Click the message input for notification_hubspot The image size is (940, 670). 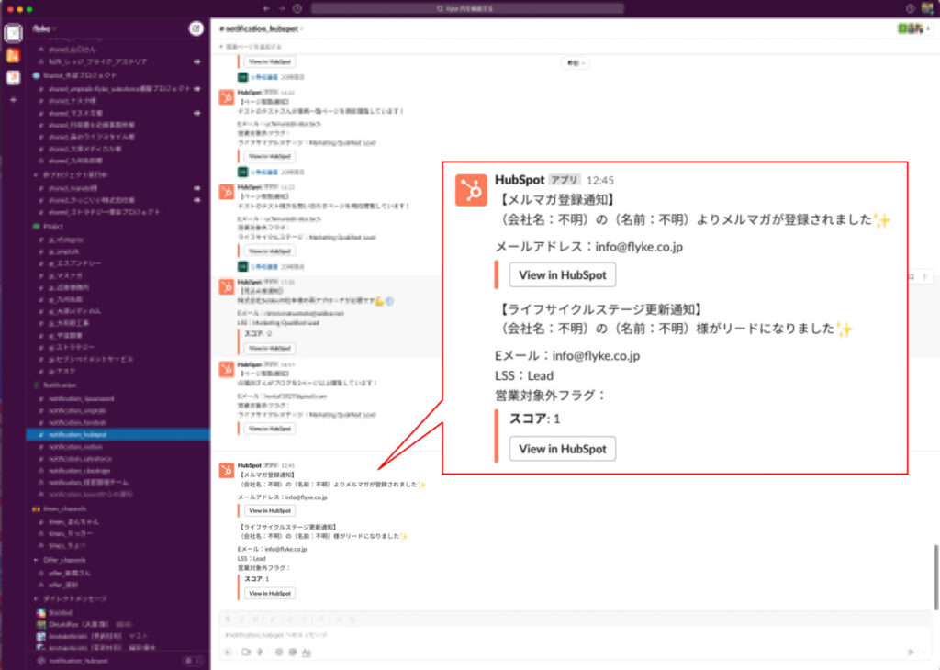click(x=576, y=634)
